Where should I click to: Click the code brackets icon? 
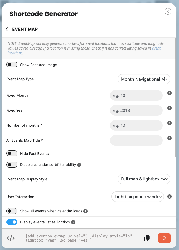pyautogui.click(x=11, y=238)
